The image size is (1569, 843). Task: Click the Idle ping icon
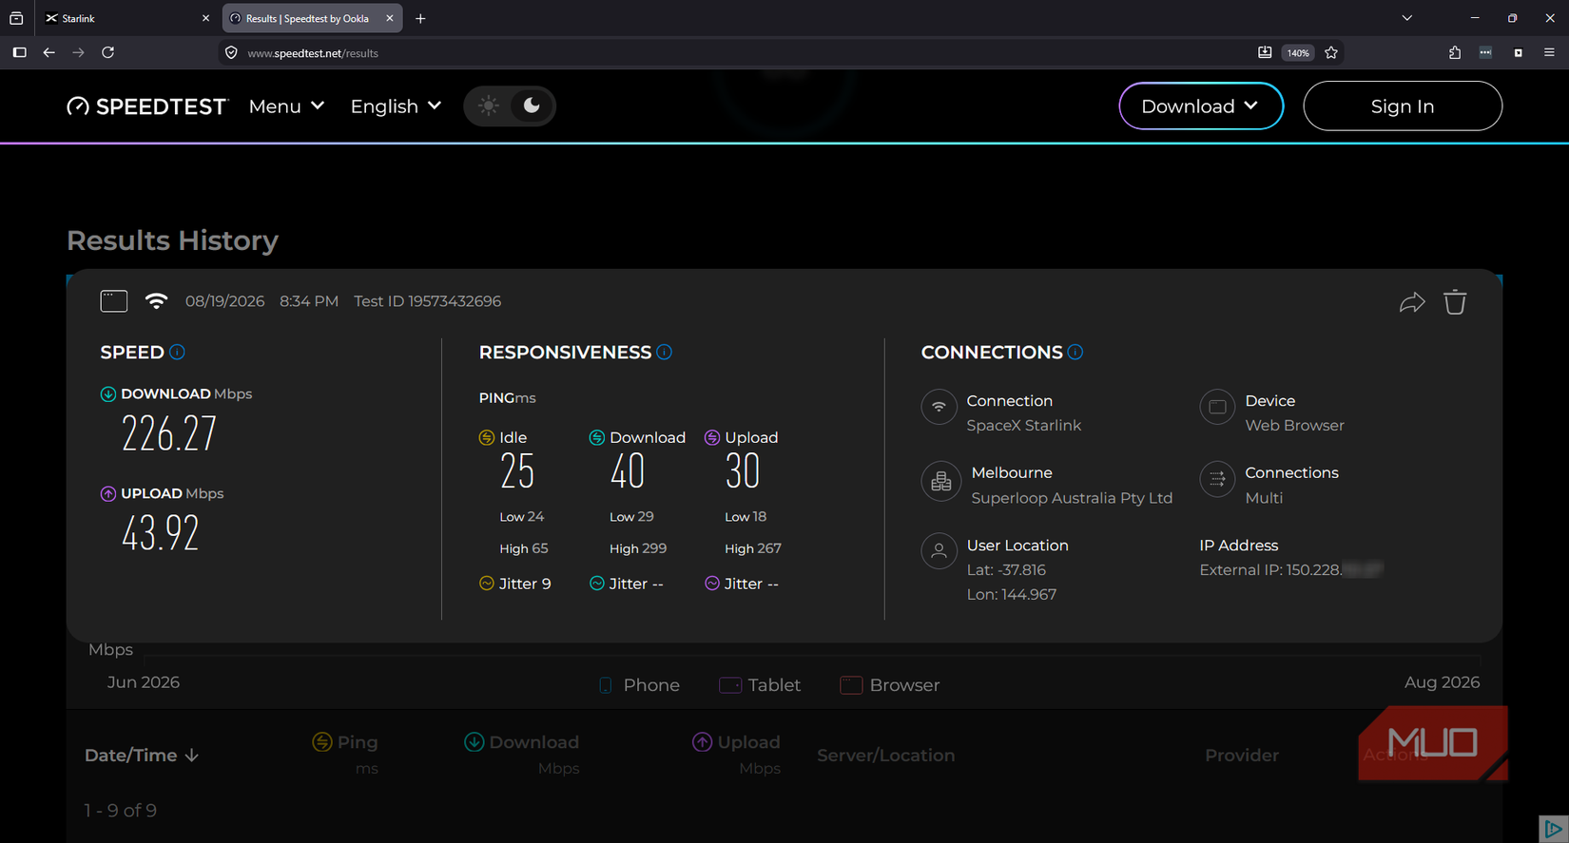coord(487,438)
